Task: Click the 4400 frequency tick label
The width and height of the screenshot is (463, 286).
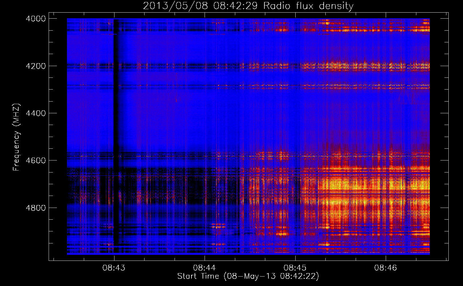Action: point(36,113)
